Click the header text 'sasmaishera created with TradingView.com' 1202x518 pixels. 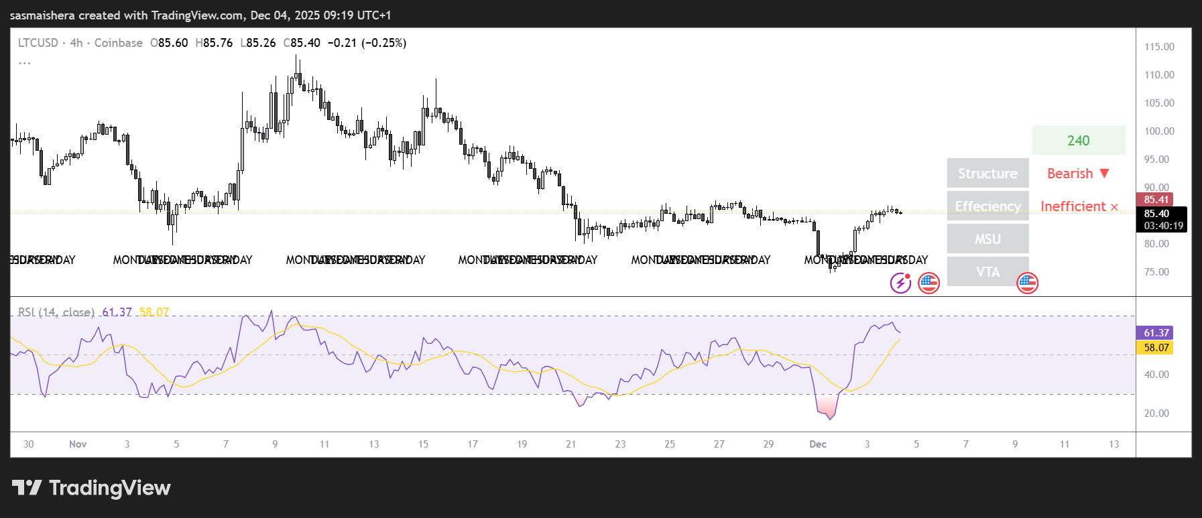click(x=126, y=15)
